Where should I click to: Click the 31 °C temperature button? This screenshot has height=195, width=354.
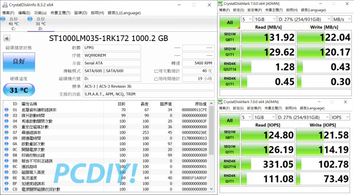coord(19,90)
